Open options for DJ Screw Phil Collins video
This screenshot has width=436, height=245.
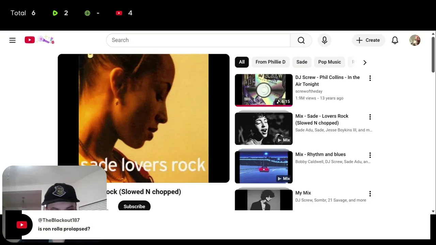(x=370, y=78)
